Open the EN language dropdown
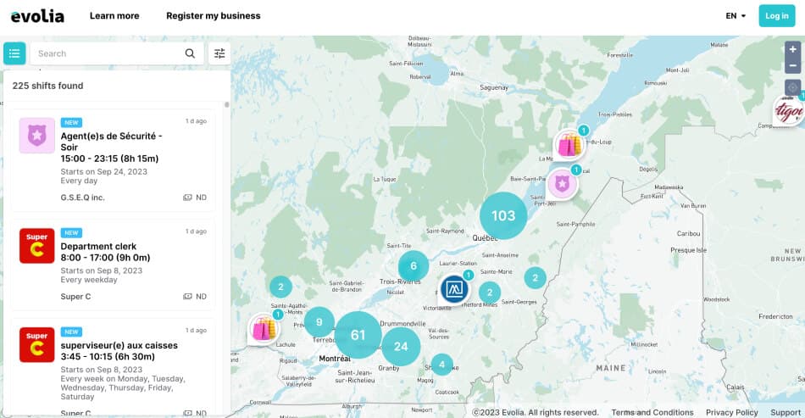805x418 pixels. pyautogui.click(x=736, y=16)
